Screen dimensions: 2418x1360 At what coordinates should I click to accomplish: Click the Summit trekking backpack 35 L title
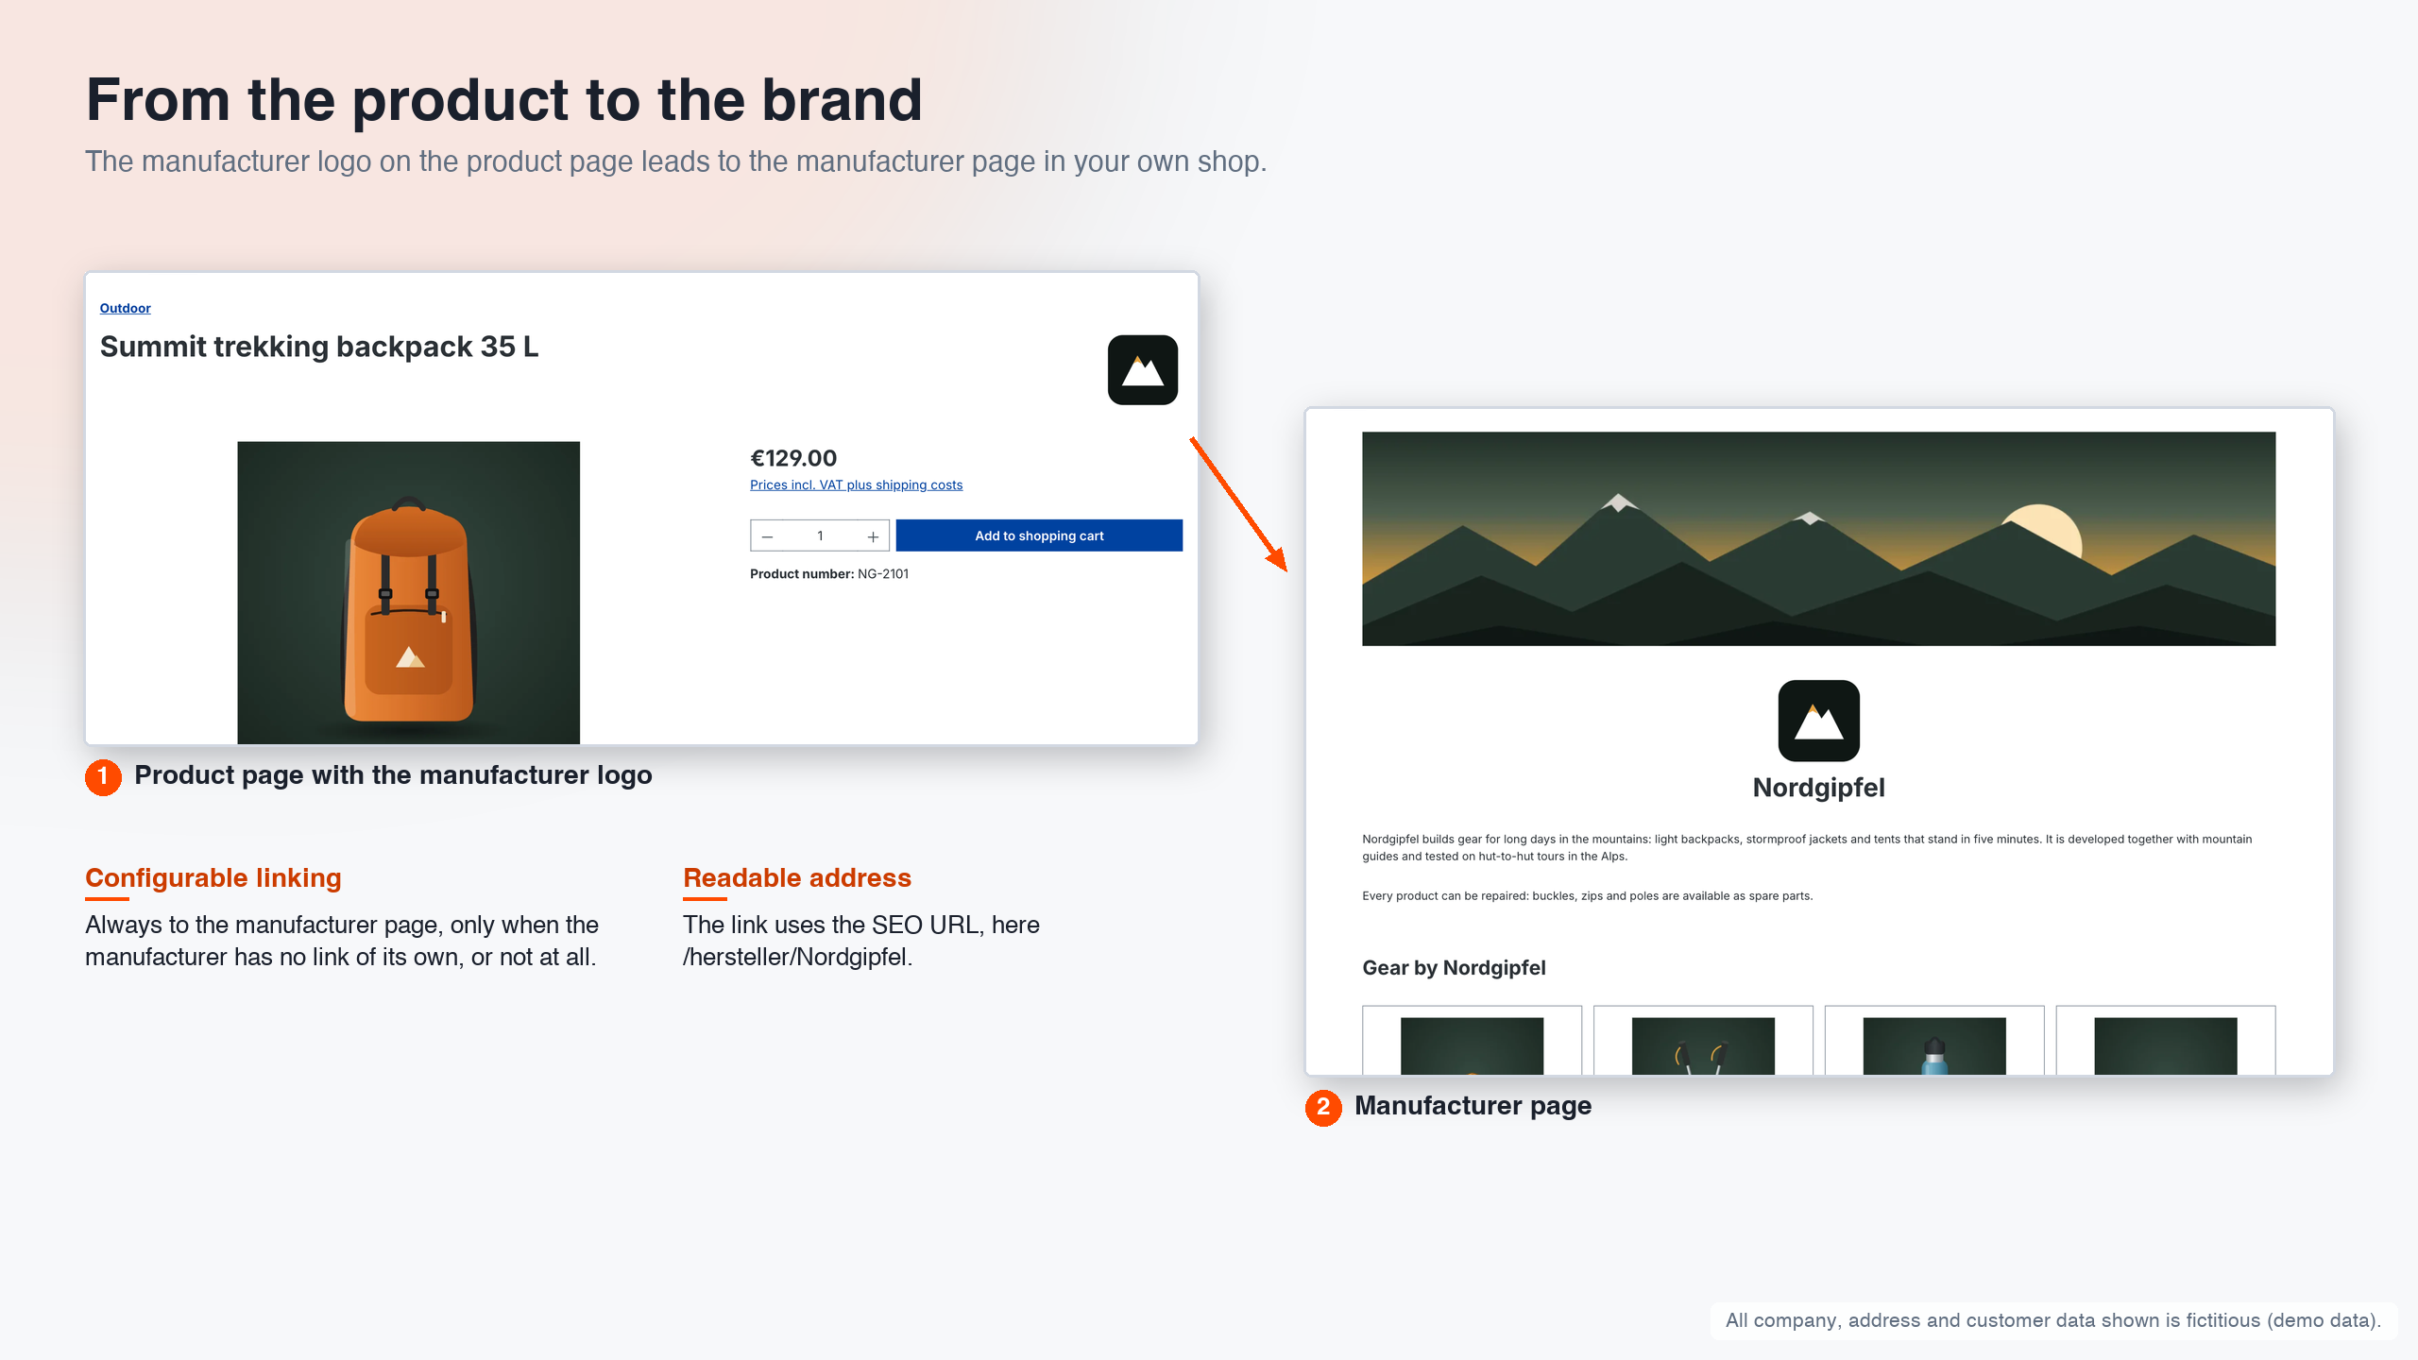point(319,347)
